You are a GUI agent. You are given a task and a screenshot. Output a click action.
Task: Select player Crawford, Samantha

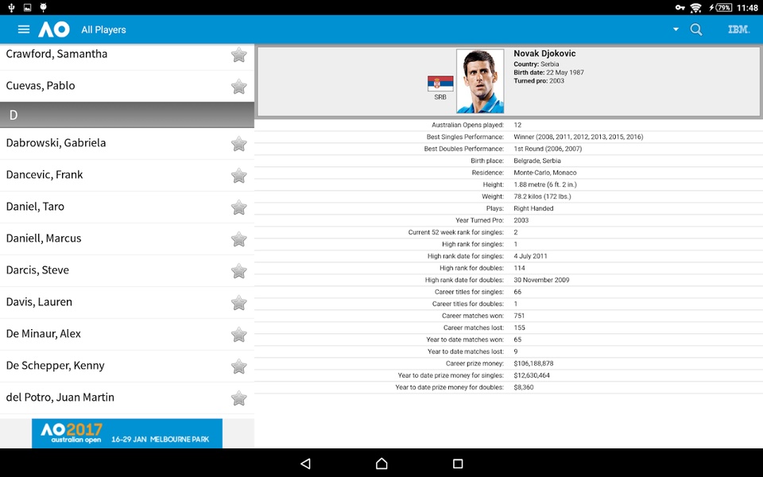127,56
